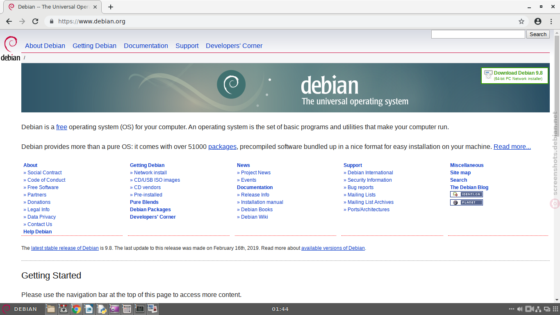560x315 pixels.
Task: Open the Mailing List Archives link
Action: click(371, 202)
